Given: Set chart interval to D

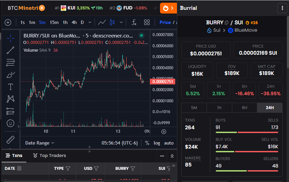Looking at the screenshot, I should (82, 23).
